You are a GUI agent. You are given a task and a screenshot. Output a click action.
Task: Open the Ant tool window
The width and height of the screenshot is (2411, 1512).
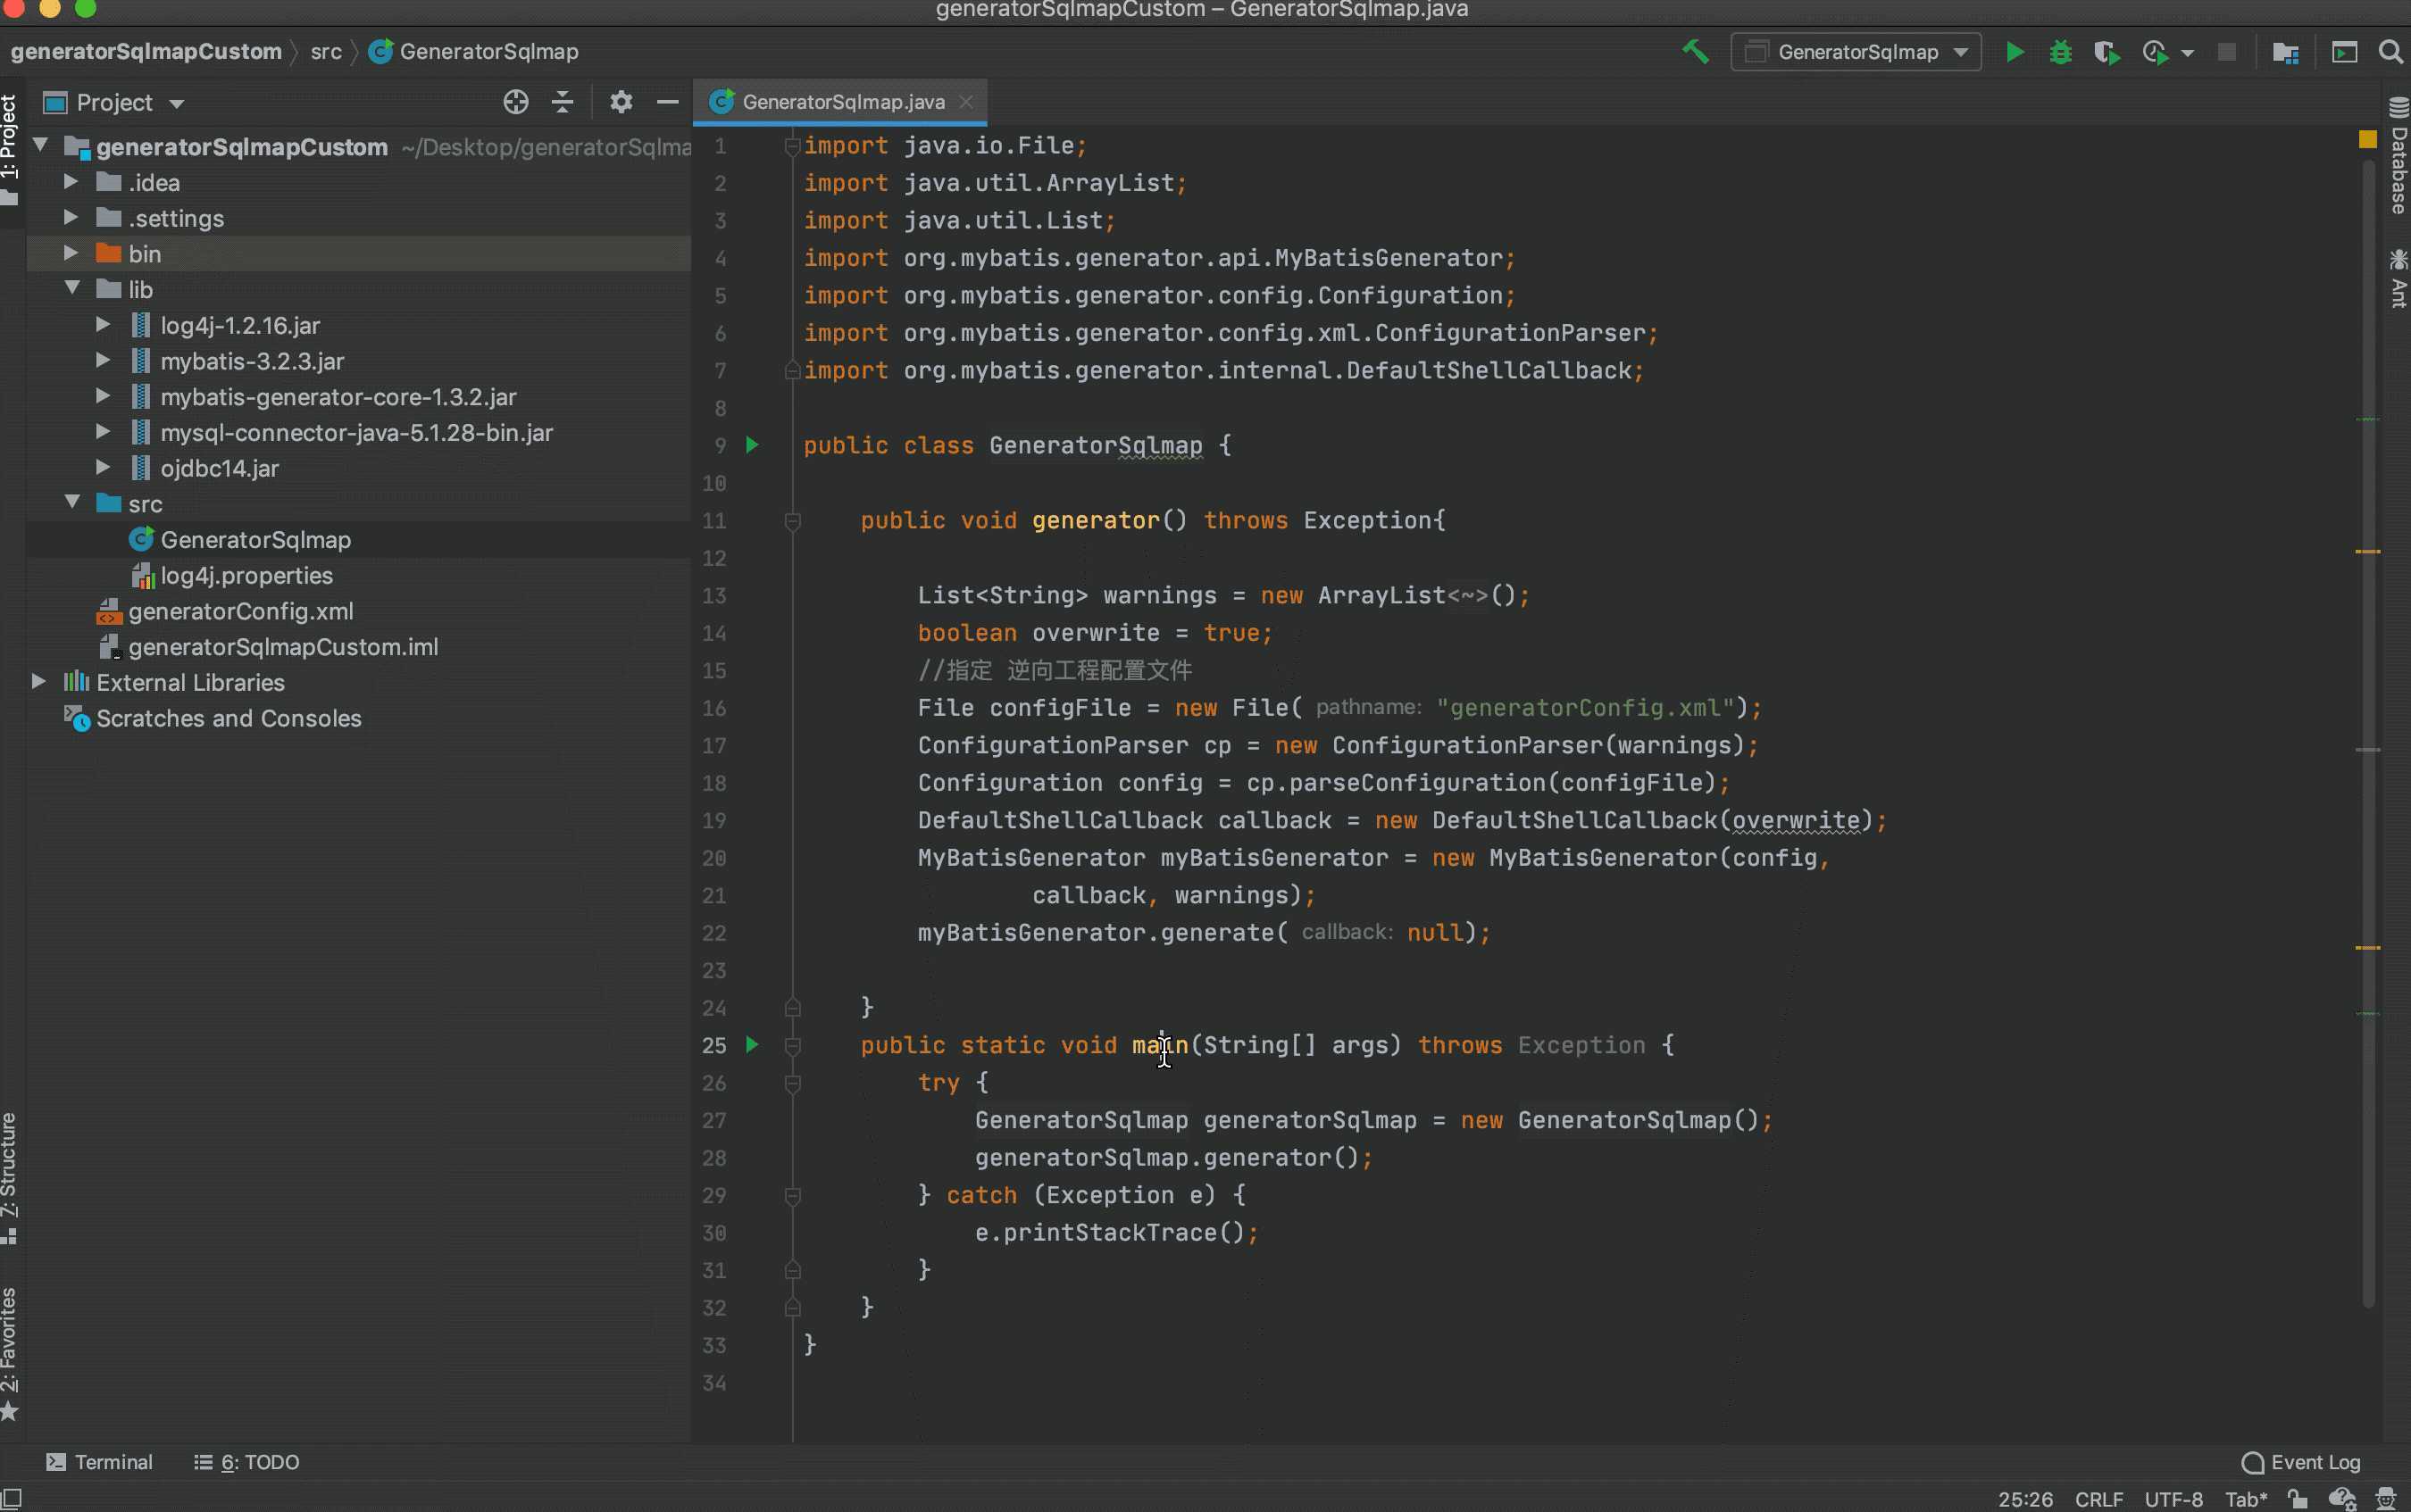2398,279
